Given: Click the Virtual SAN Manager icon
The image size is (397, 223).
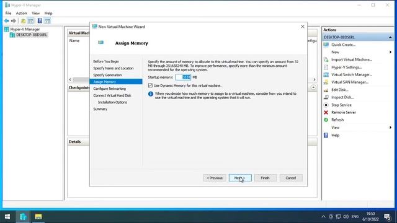Looking at the screenshot, I should tap(326, 82).
